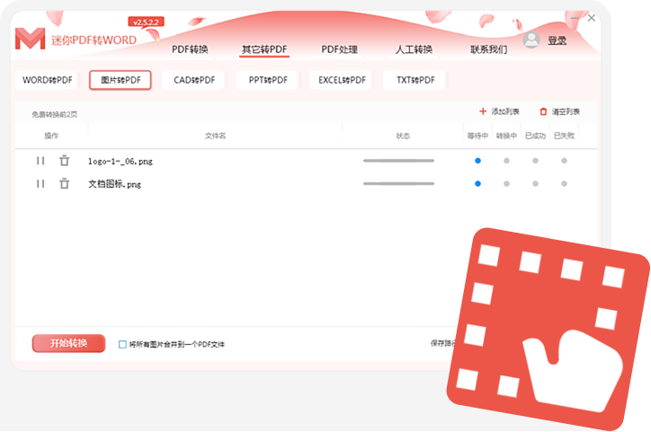Viewport: 651px width, 432px height.
Task: Delete 文档图标.png from the list
Action: tap(65, 183)
